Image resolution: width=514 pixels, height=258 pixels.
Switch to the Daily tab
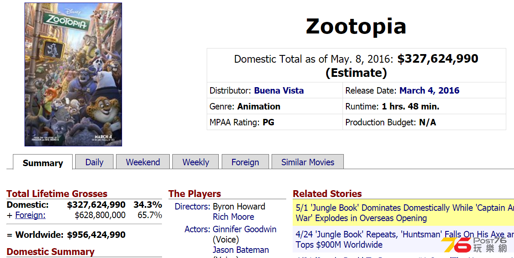point(95,162)
